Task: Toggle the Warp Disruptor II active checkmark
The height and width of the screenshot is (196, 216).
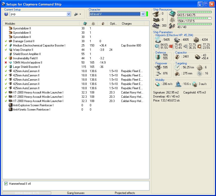Action: 6,50
